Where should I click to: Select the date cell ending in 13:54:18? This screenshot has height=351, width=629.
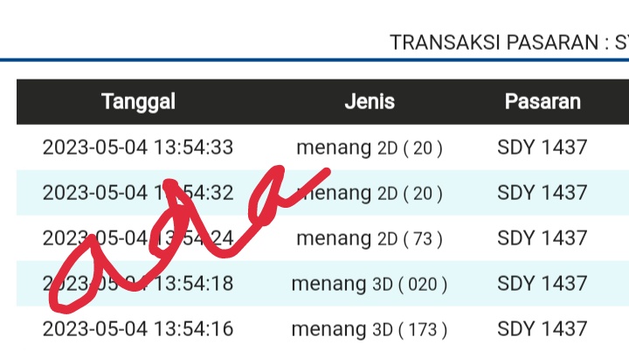pyautogui.click(x=138, y=284)
